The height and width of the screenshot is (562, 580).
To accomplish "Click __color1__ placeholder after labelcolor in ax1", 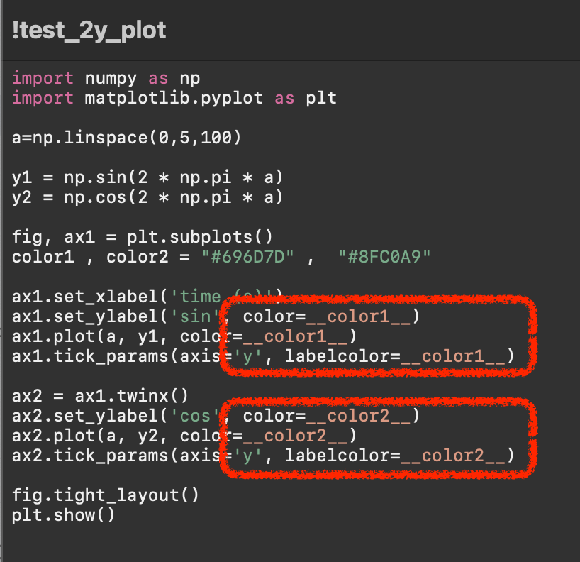I will 453,356.
